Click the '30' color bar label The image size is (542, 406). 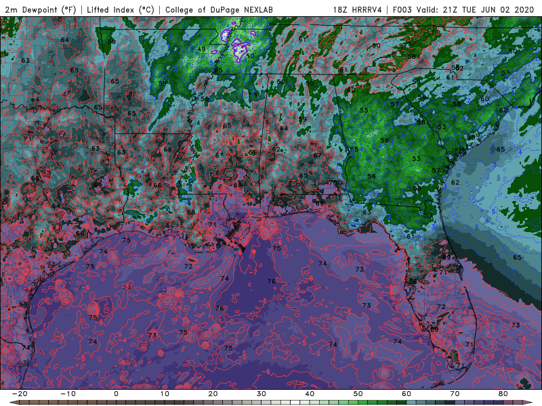262,394
